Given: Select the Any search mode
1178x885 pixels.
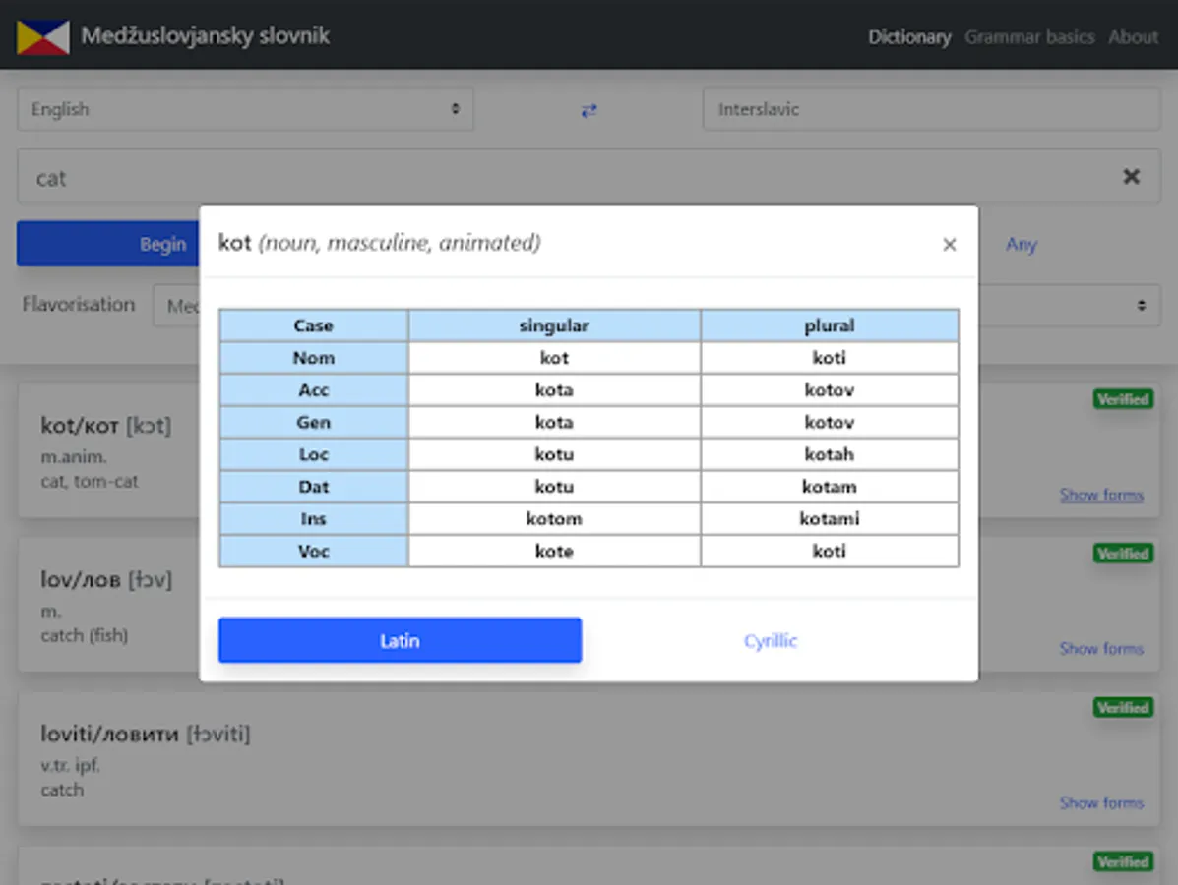Looking at the screenshot, I should pos(1022,244).
